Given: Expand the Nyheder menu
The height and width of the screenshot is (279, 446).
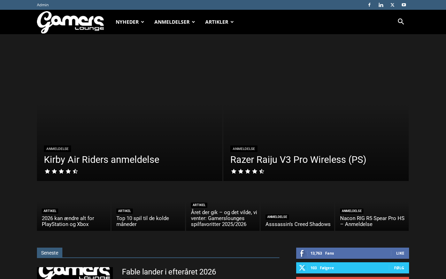Looking at the screenshot, I should [x=130, y=22].
